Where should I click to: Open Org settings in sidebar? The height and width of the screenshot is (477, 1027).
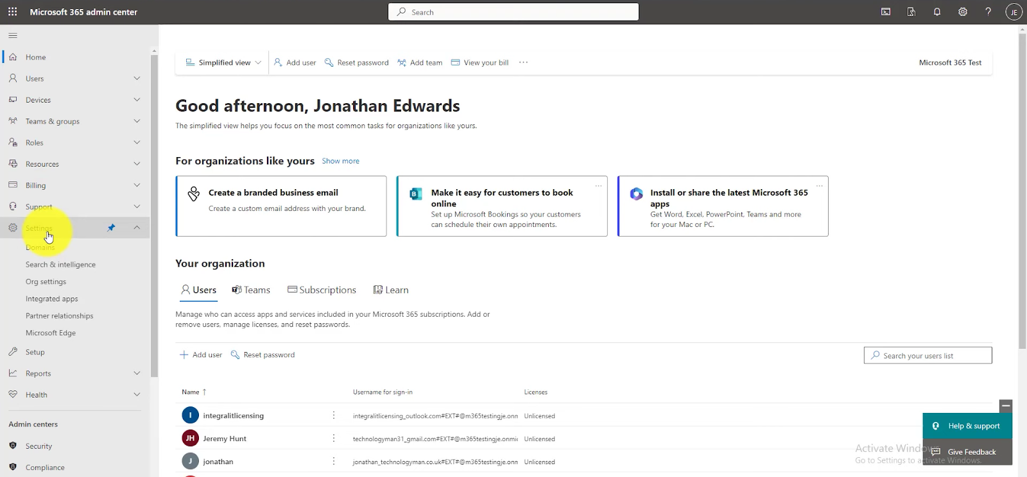[x=46, y=281]
